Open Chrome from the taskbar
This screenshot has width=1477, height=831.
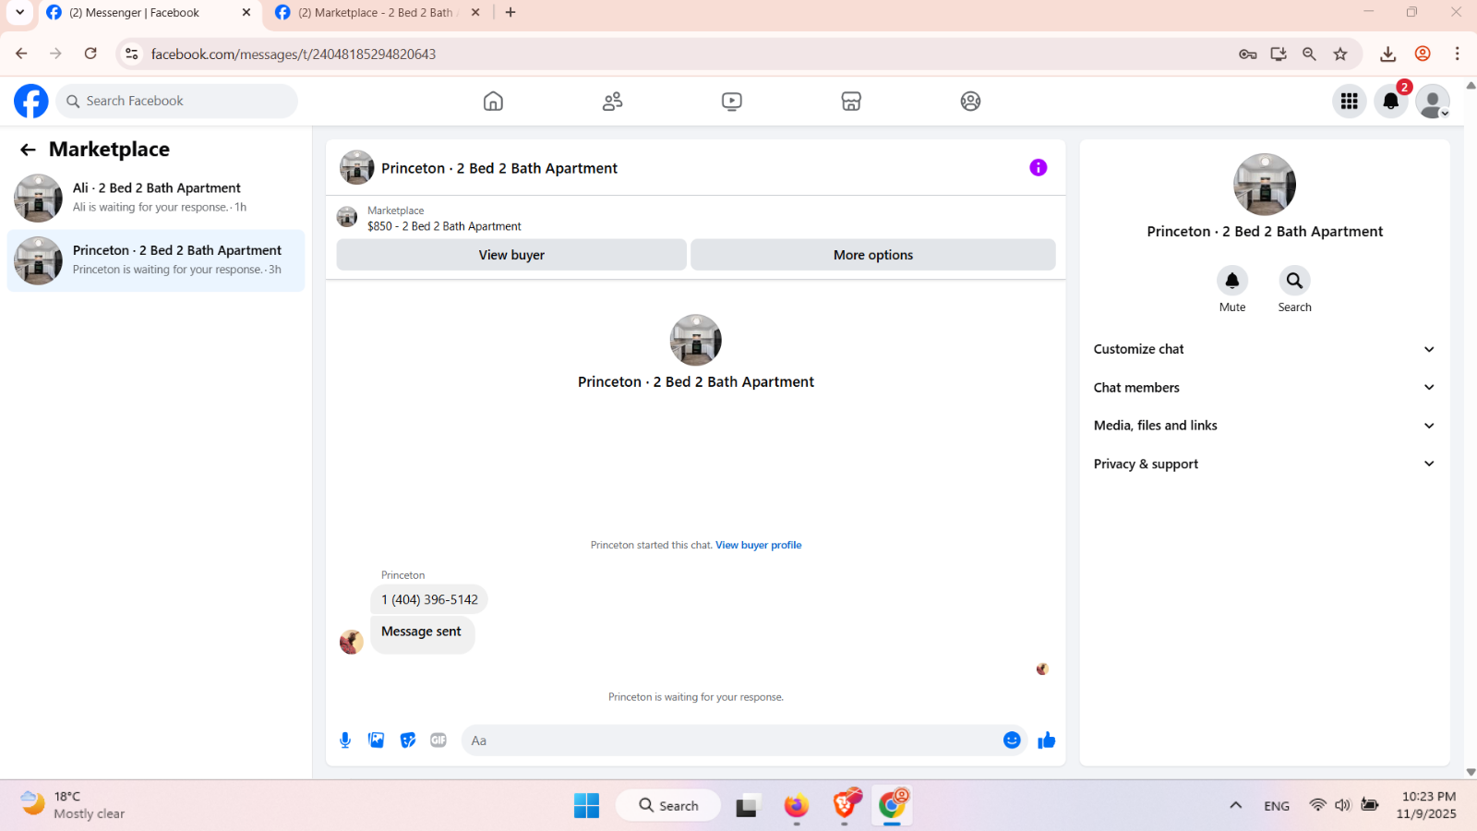(x=893, y=805)
